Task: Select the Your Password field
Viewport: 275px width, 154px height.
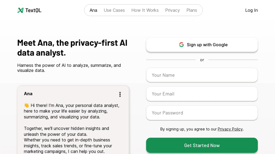Action: pos(202,113)
